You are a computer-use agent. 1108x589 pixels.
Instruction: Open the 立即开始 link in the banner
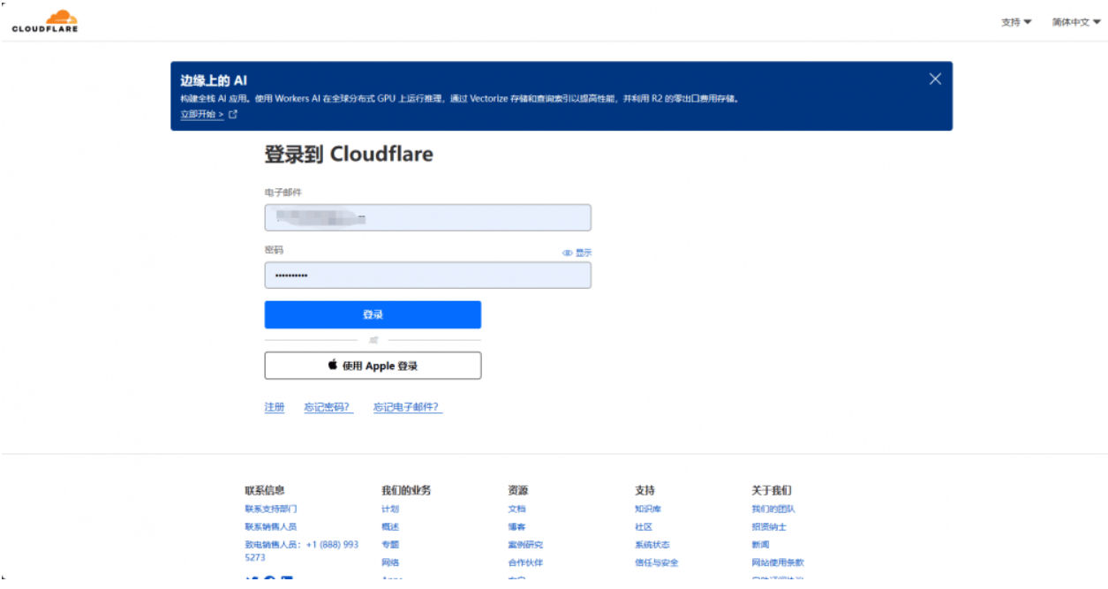tap(208, 115)
